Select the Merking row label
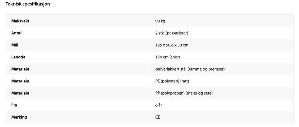Viewport: 299px width, 127px height. [x=19, y=117]
